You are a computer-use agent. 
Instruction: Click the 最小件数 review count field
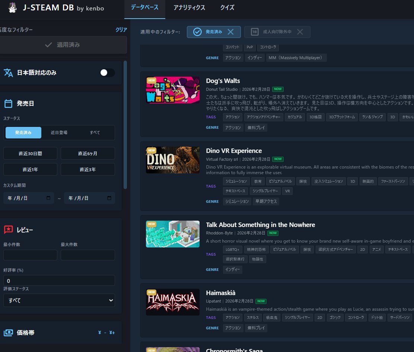[x=31, y=255]
